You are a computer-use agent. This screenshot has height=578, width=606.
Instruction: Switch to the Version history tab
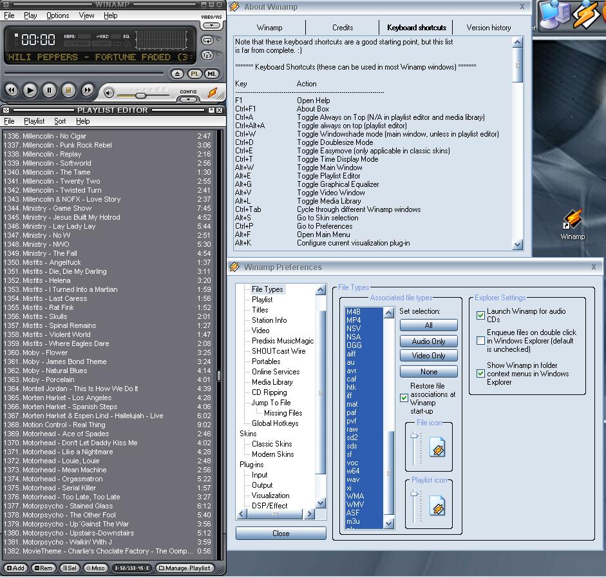489,28
